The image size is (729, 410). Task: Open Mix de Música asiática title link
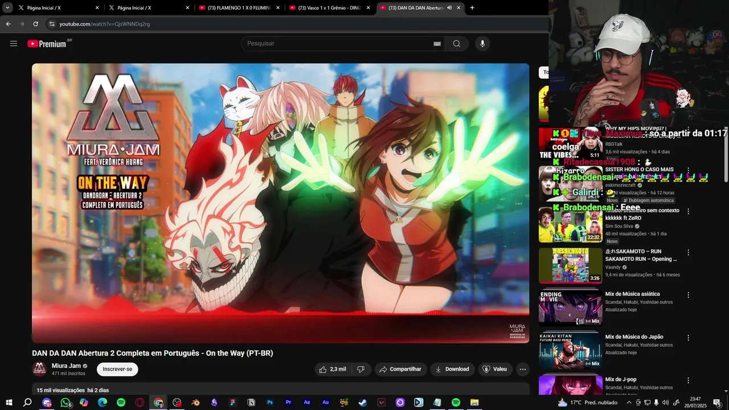[x=632, y=294]
